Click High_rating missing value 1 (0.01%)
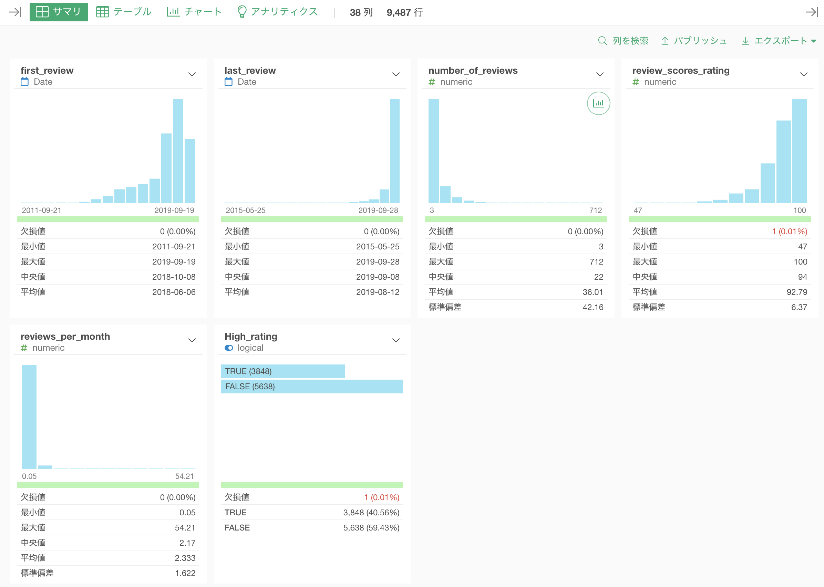Image resolution: width=824 pixels, height=587 pixels. pyautogui.click(x=382, y=497)
